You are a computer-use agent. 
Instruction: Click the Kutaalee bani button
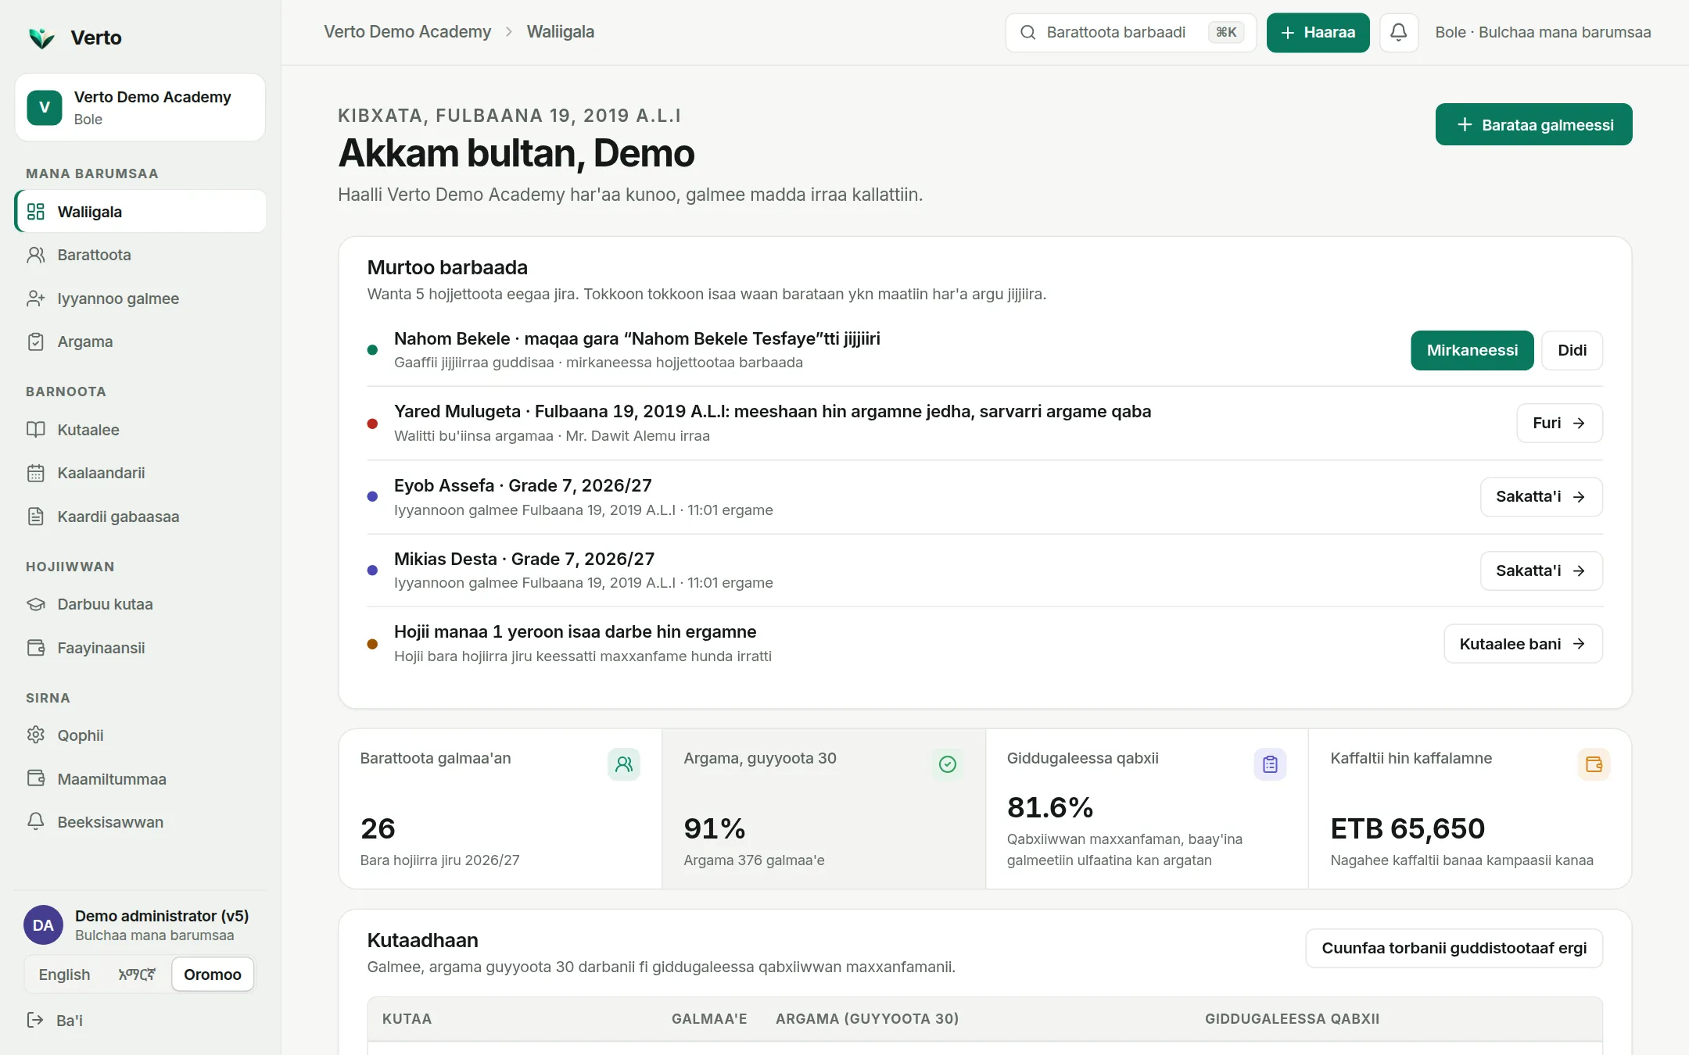point(1522,643)
